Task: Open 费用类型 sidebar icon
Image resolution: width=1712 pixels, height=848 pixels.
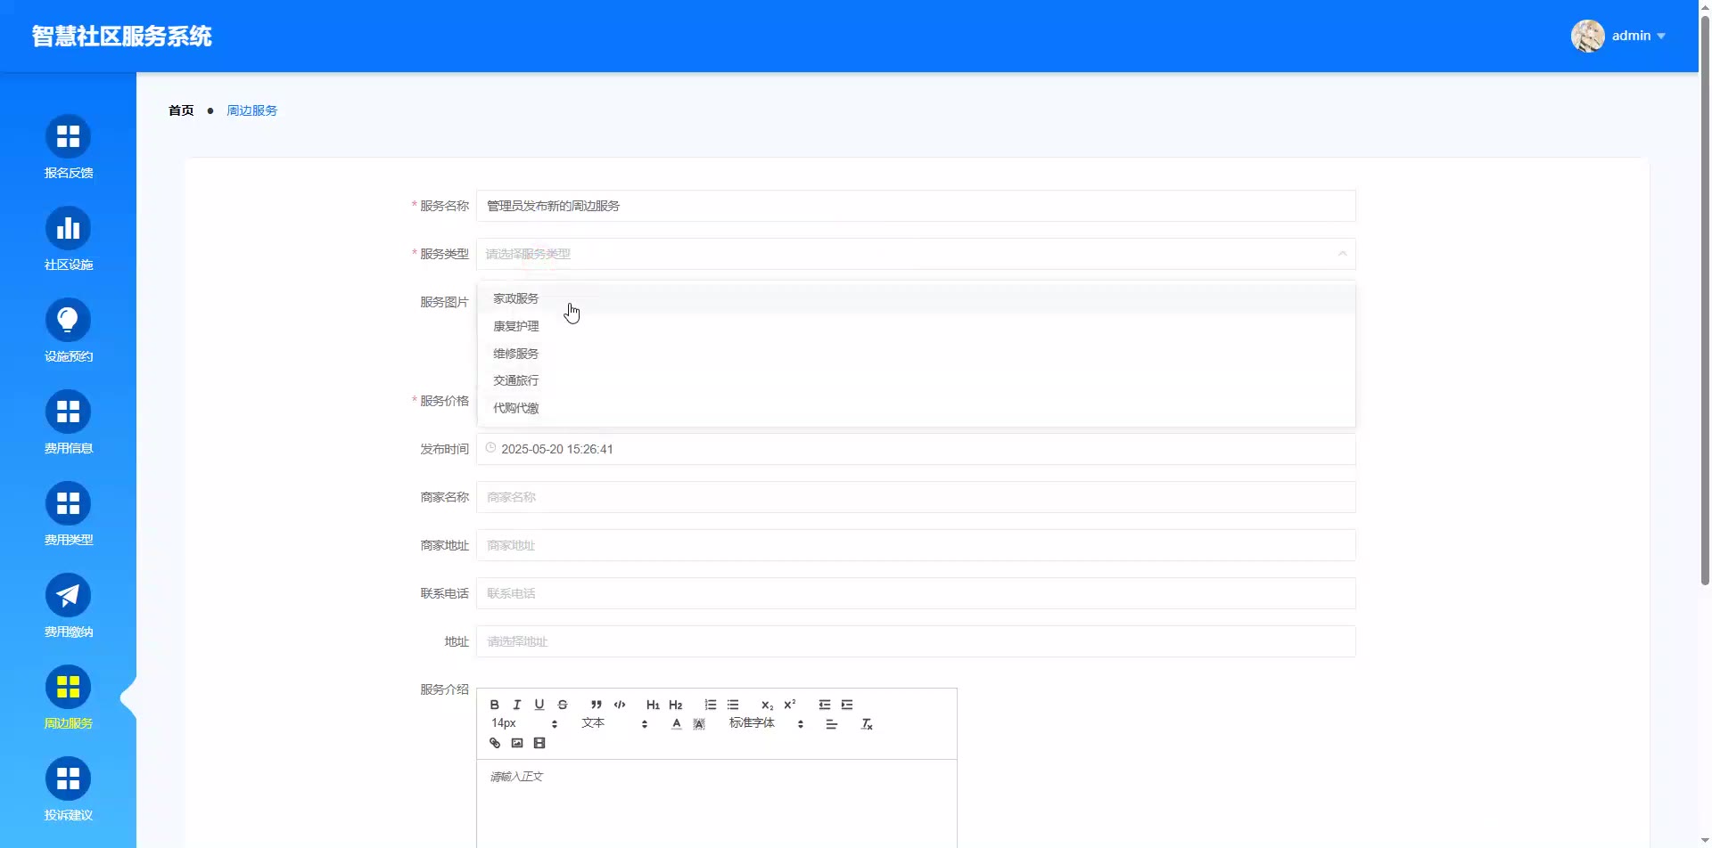Action: click(x=69, y=503)
